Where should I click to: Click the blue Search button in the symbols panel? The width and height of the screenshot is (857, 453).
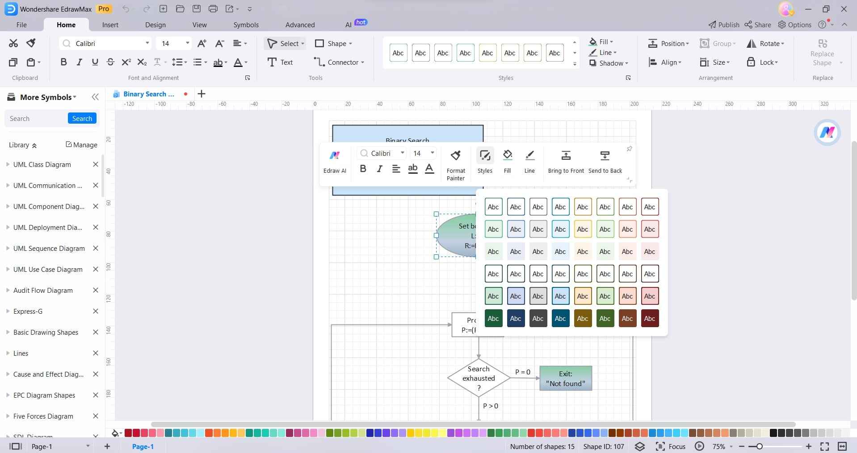(x=82, y=118)
